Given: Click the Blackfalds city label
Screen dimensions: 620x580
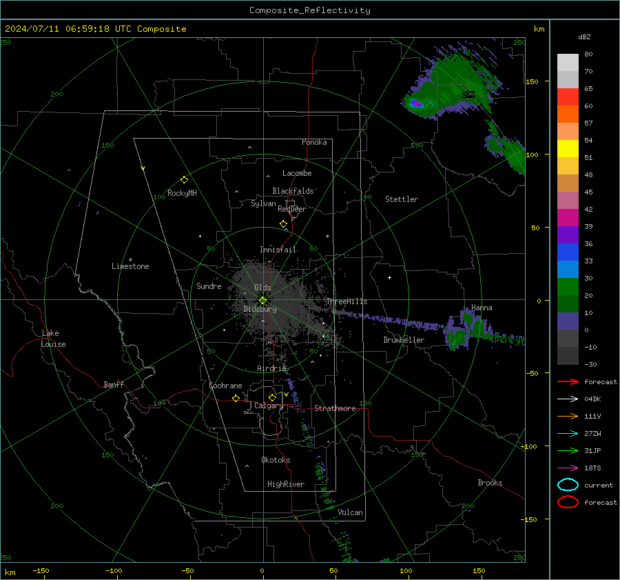Looking at the screenshot, I should click(x=293, y=191).
